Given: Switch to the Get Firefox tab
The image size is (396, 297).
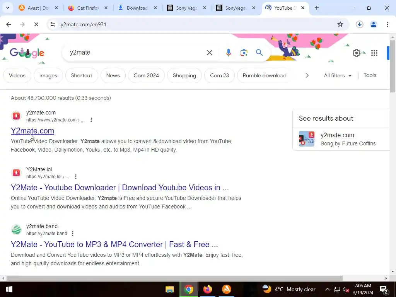Looking at the screenshot, I should point(87,8).
